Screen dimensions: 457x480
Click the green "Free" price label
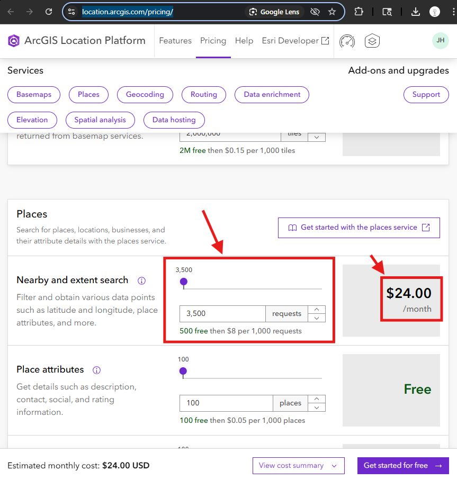417,390
